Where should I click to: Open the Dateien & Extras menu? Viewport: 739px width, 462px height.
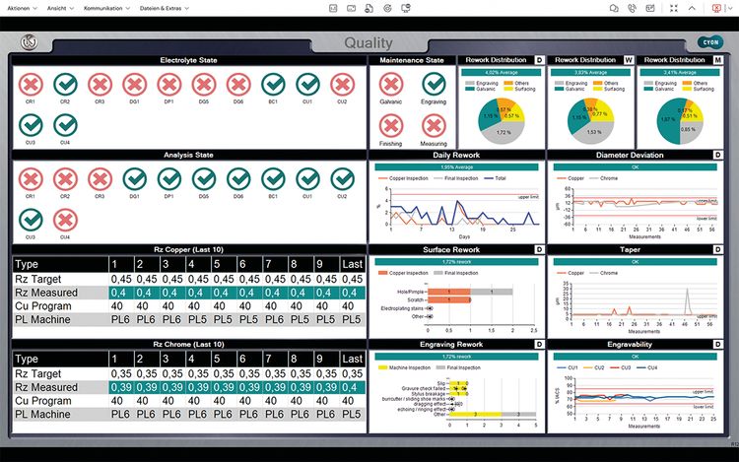164,8
